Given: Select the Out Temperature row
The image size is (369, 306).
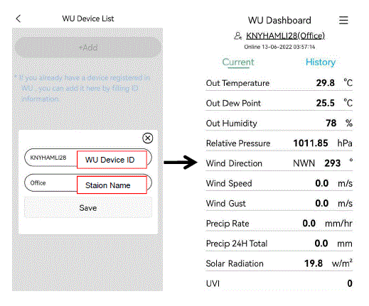Looking at the screenshot, I should tap(279, 83).
